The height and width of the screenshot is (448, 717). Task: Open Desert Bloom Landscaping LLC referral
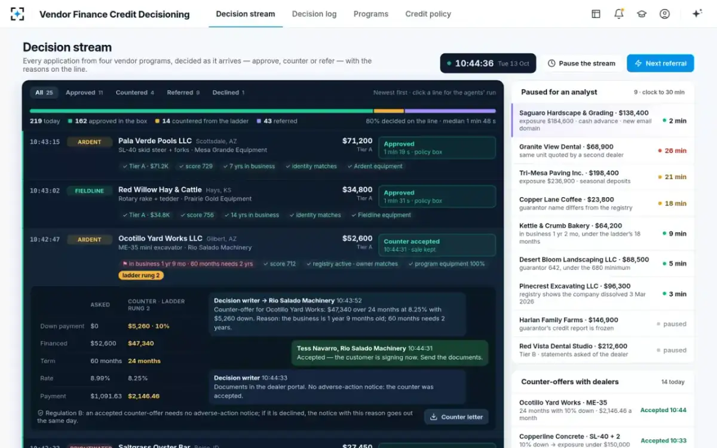tap(603, 263)
